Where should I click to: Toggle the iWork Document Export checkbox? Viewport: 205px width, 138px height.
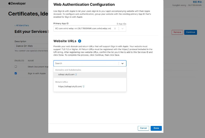coord(16,67)
